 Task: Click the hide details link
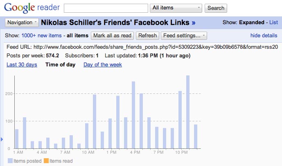pos(264,36)
